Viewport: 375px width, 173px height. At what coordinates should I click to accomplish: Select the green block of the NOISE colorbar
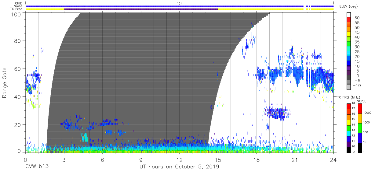[x=360, y=128]
